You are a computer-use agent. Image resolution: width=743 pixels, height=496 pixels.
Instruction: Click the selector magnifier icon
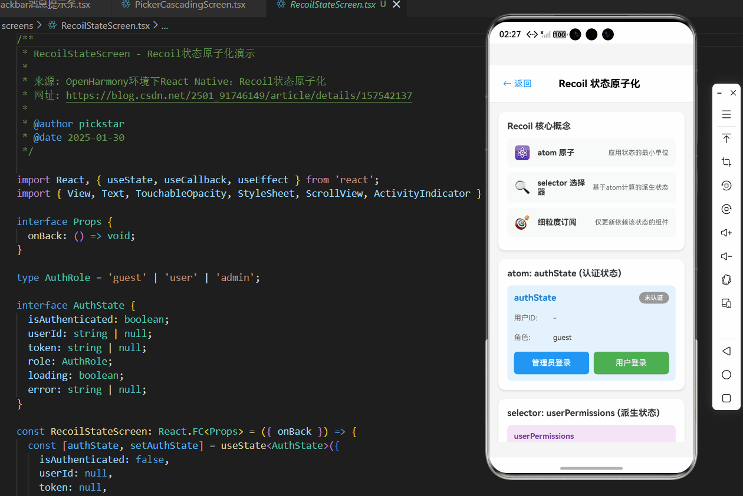coord(522,187)
